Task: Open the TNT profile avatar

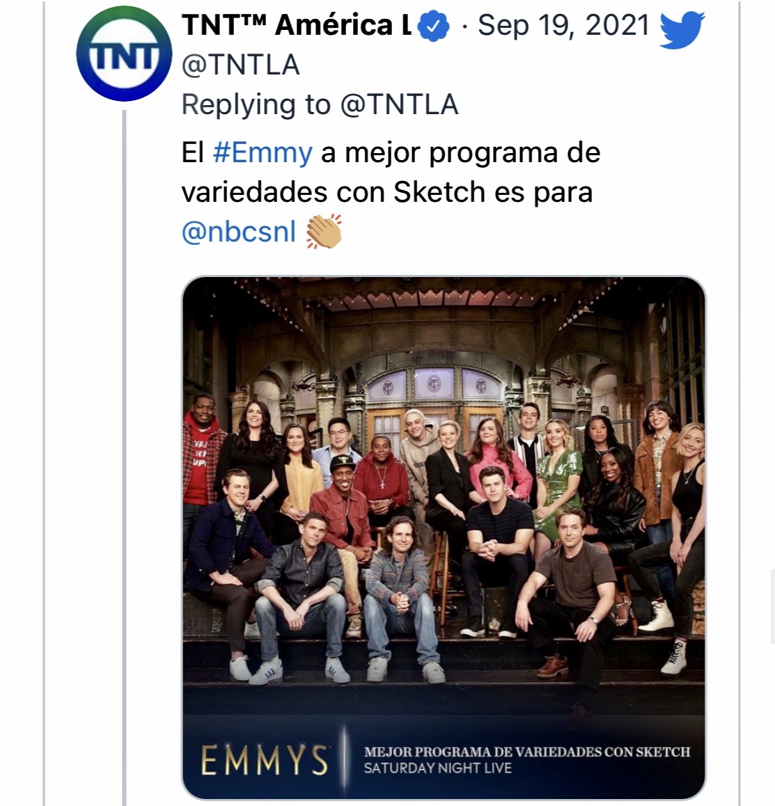Action: pyautogui.click(x=124, y=54)
